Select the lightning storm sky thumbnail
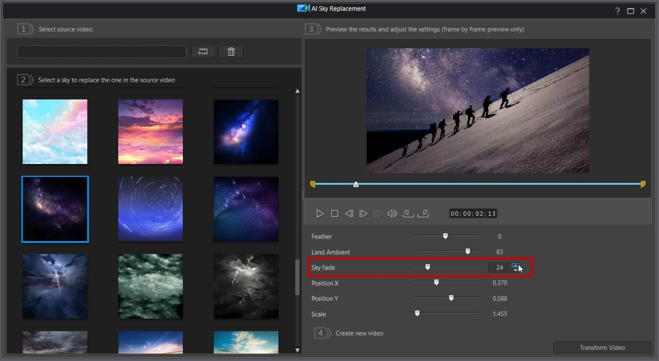This screenshot has height=361, width=659. (x=54, y=286)
